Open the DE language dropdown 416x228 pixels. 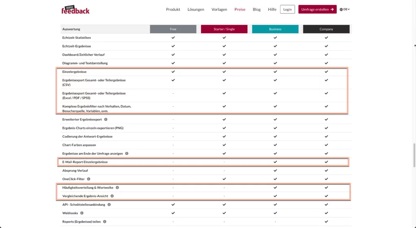pos(344,9)
